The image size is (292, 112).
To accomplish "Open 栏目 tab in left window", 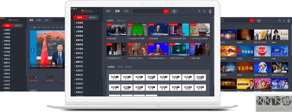I will (x=46, y=20).
